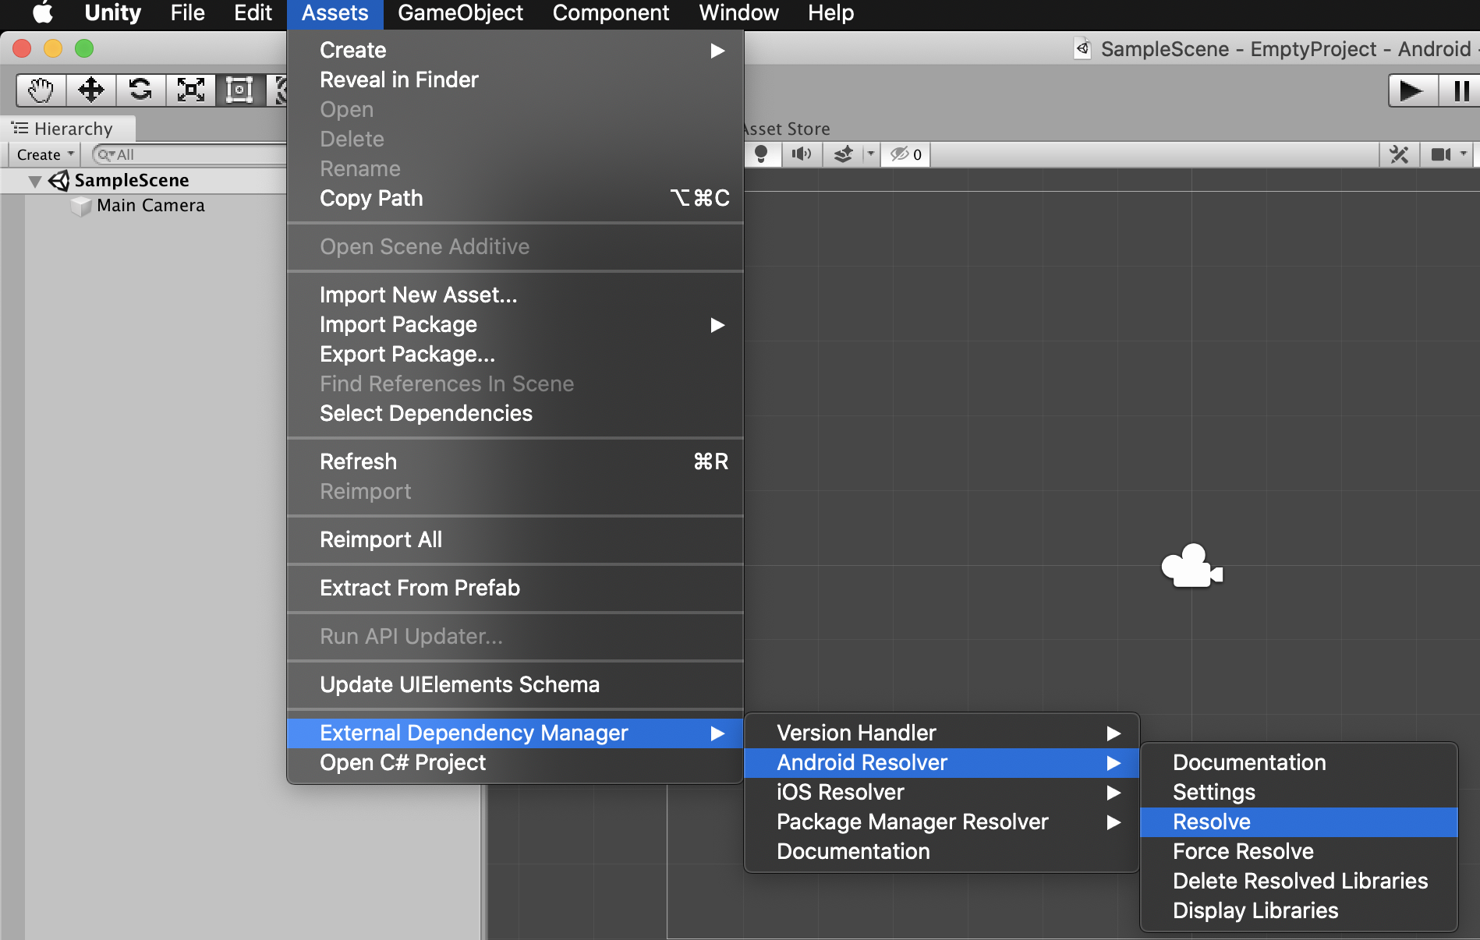The width and height of the screenshot is (1480, 940).
Task: Collapse the SampleScene tree node
Action: (34, 182)
